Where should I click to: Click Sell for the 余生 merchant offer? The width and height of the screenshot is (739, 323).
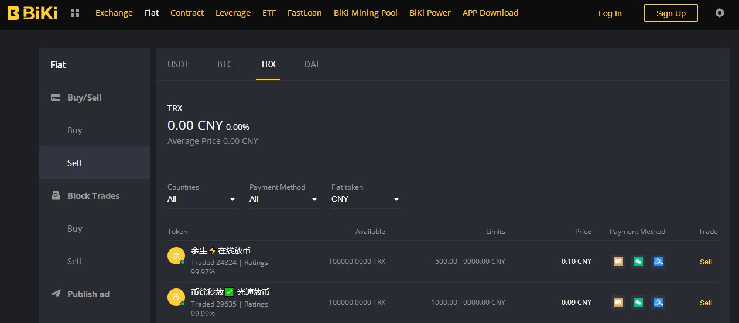[x=706, y=262]
